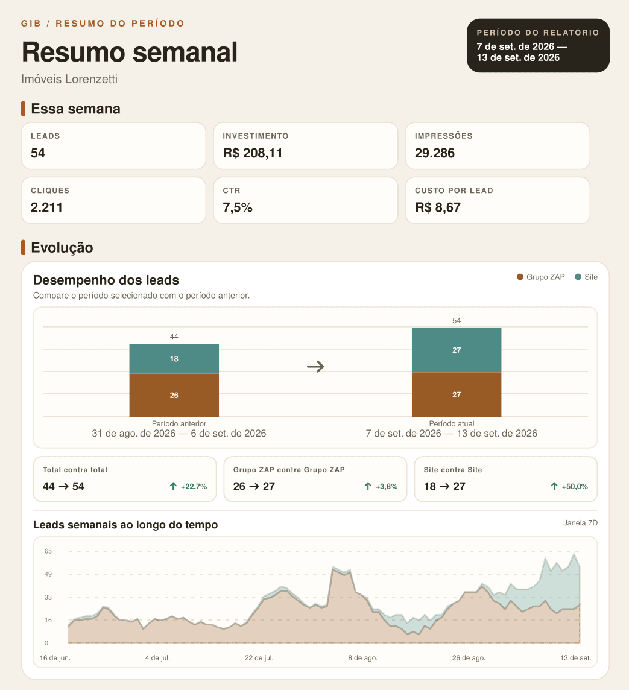Click the GIB breadcrumb text
Screen dimensions: 629x690
(x=31, y=24)
